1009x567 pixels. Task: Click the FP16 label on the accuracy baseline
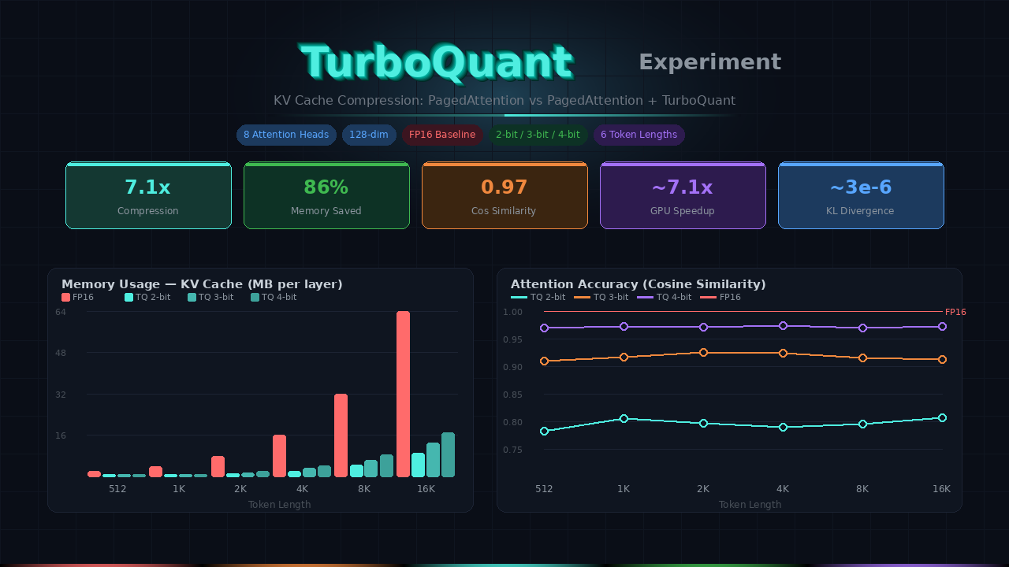coord(955,312)
